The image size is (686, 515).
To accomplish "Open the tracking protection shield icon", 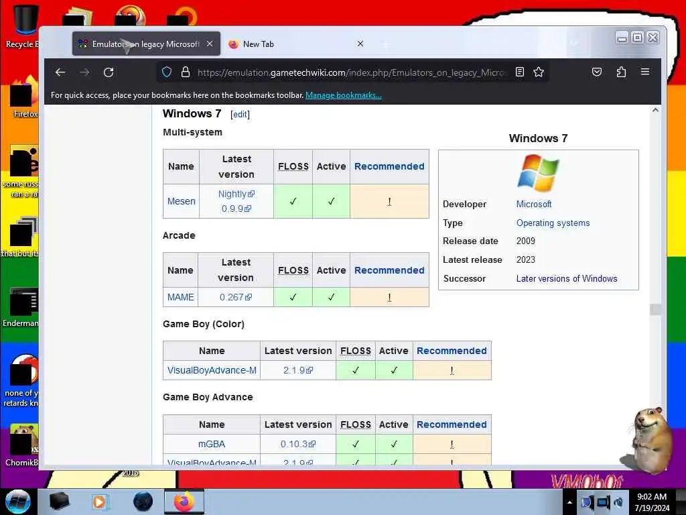I will (x=167, y=72).
